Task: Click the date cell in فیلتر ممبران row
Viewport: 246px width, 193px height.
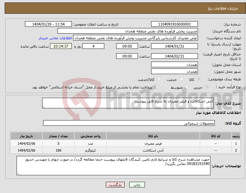Action: [26, 144]
